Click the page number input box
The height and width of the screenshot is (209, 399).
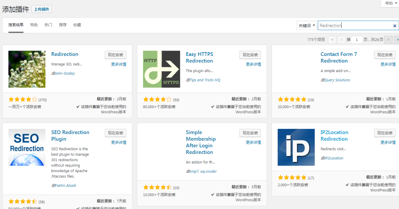pos(357,40)
